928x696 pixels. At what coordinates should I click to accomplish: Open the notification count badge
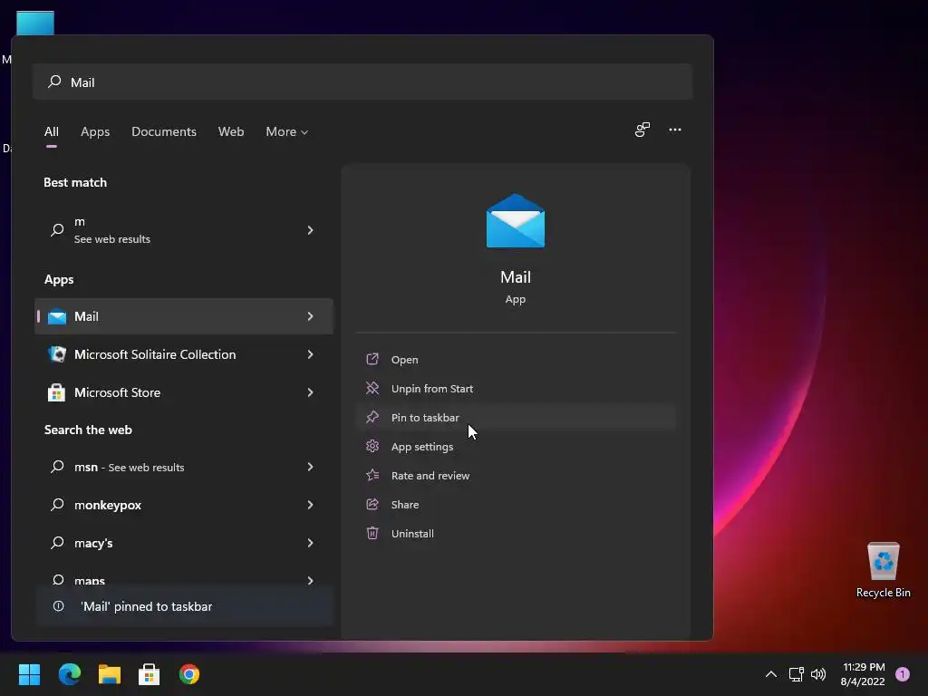tap(903, 674)
